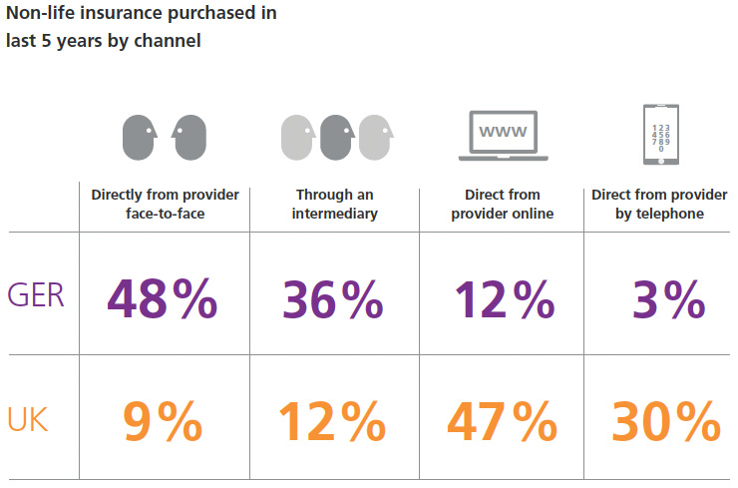Click the telephone keypad icon

659,135
